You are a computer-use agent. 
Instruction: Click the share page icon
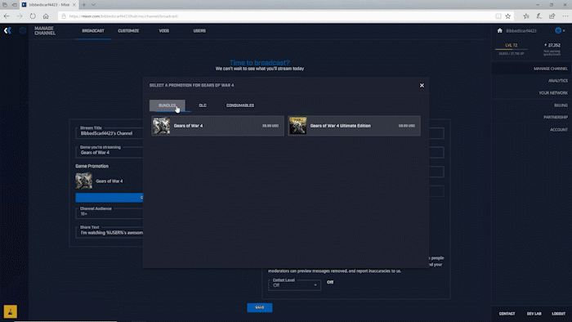[552, 16]
